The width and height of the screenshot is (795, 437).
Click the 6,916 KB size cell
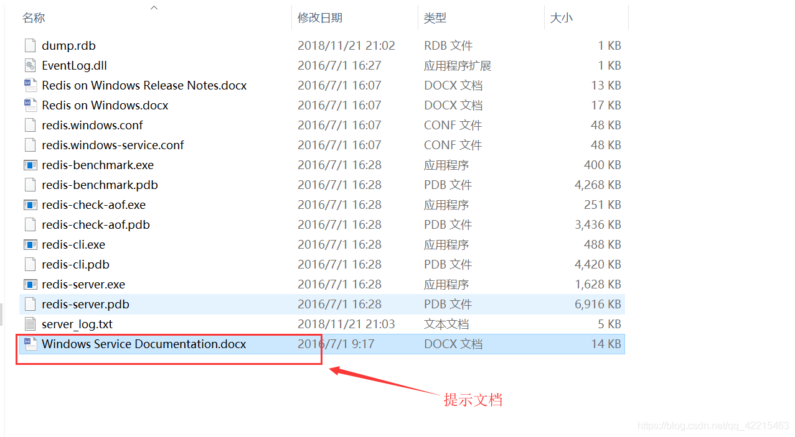click(x=598, y=304)
